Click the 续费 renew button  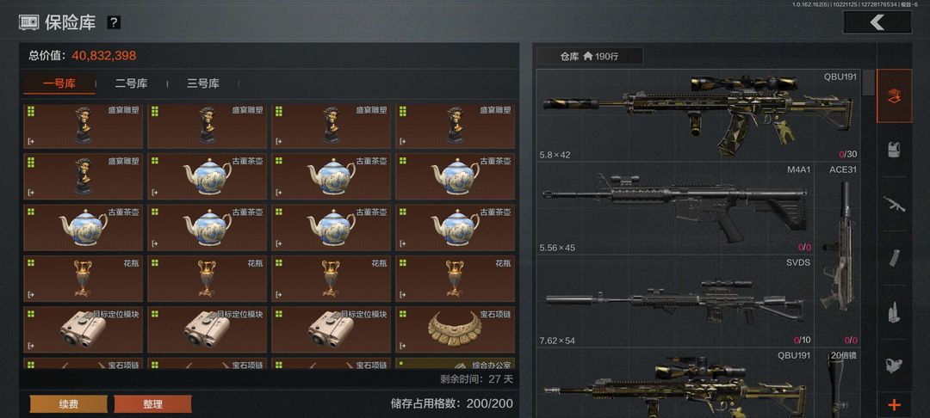coord(69,404)
